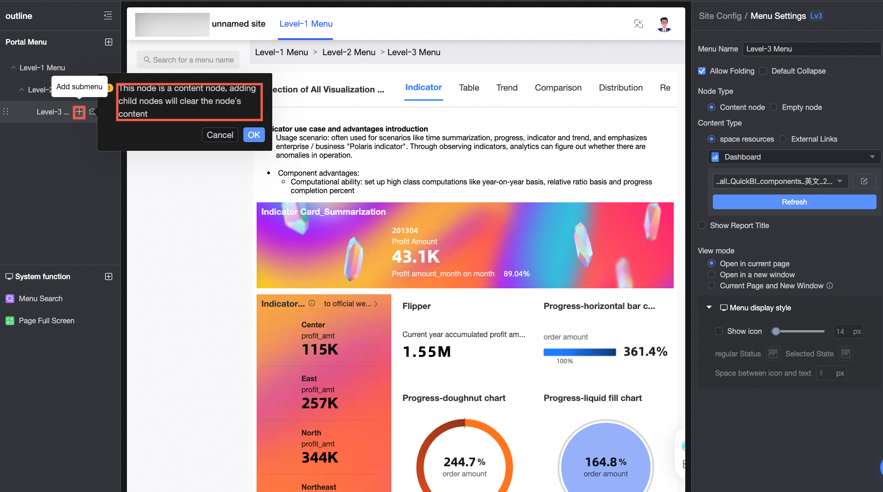Click the home icon on the Level-3 row
The height and width of the screenshot is (492, 883).
(x=92, y=112)
